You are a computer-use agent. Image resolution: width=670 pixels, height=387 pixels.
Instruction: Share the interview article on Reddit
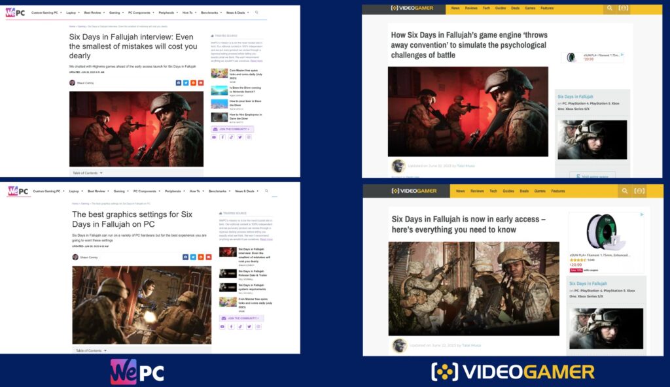click(193, 83)
